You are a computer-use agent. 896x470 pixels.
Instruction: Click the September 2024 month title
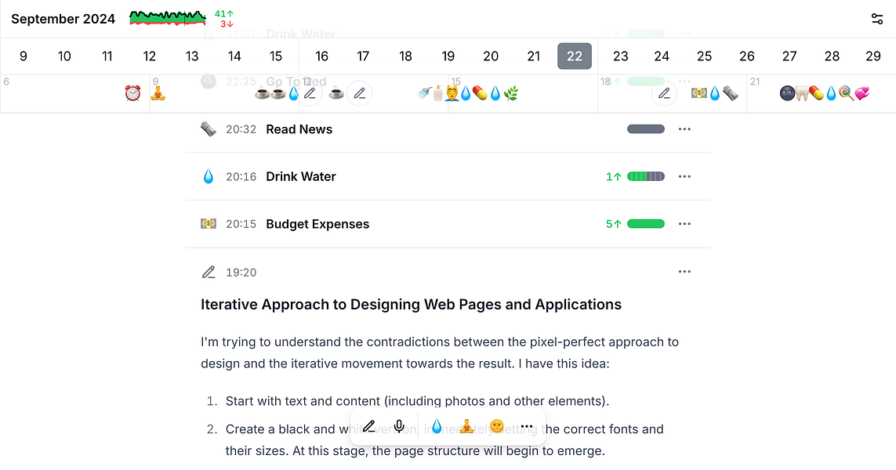point(63,19)
